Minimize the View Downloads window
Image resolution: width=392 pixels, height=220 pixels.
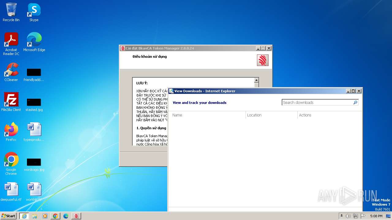pos(348,91)
